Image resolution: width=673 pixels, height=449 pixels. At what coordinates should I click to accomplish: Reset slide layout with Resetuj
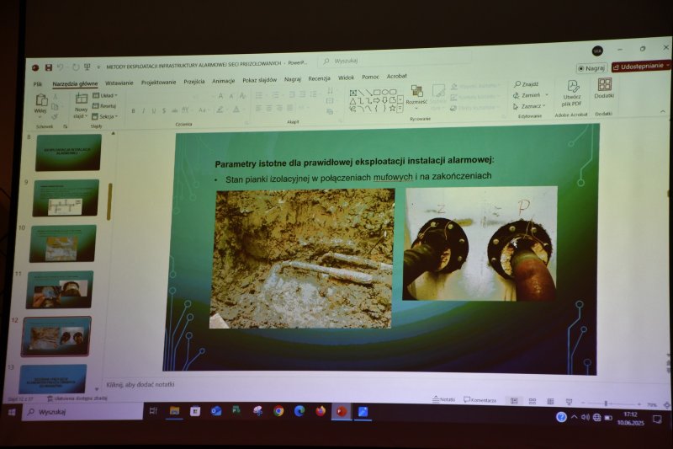pos(104,105)
